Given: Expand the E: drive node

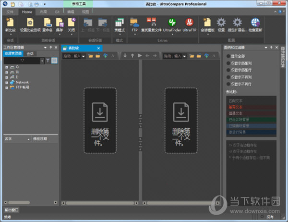Looking at the screenshot, I should tap(7, 77).
